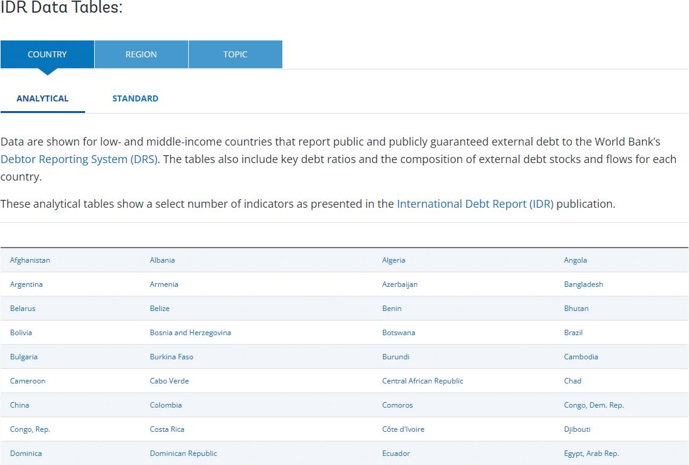View Algeria debt tables
Screen dimensions: 689x465
click(393, 260)
